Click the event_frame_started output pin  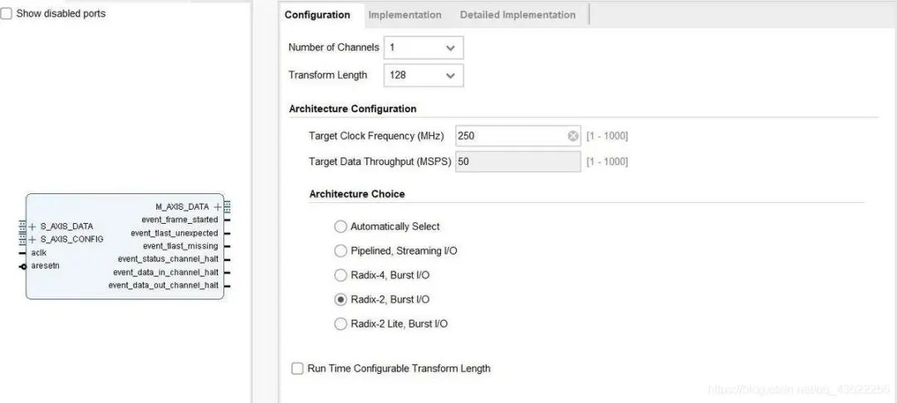pos(227,220)
